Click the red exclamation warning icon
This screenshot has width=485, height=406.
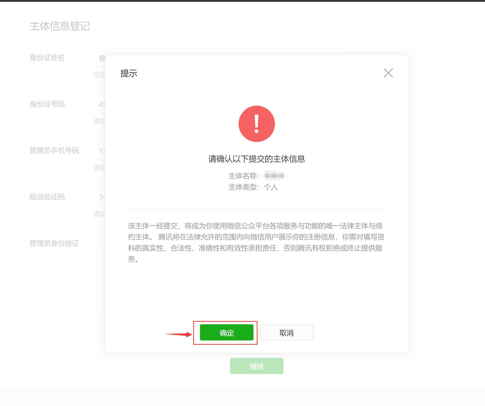click(256, 124)
